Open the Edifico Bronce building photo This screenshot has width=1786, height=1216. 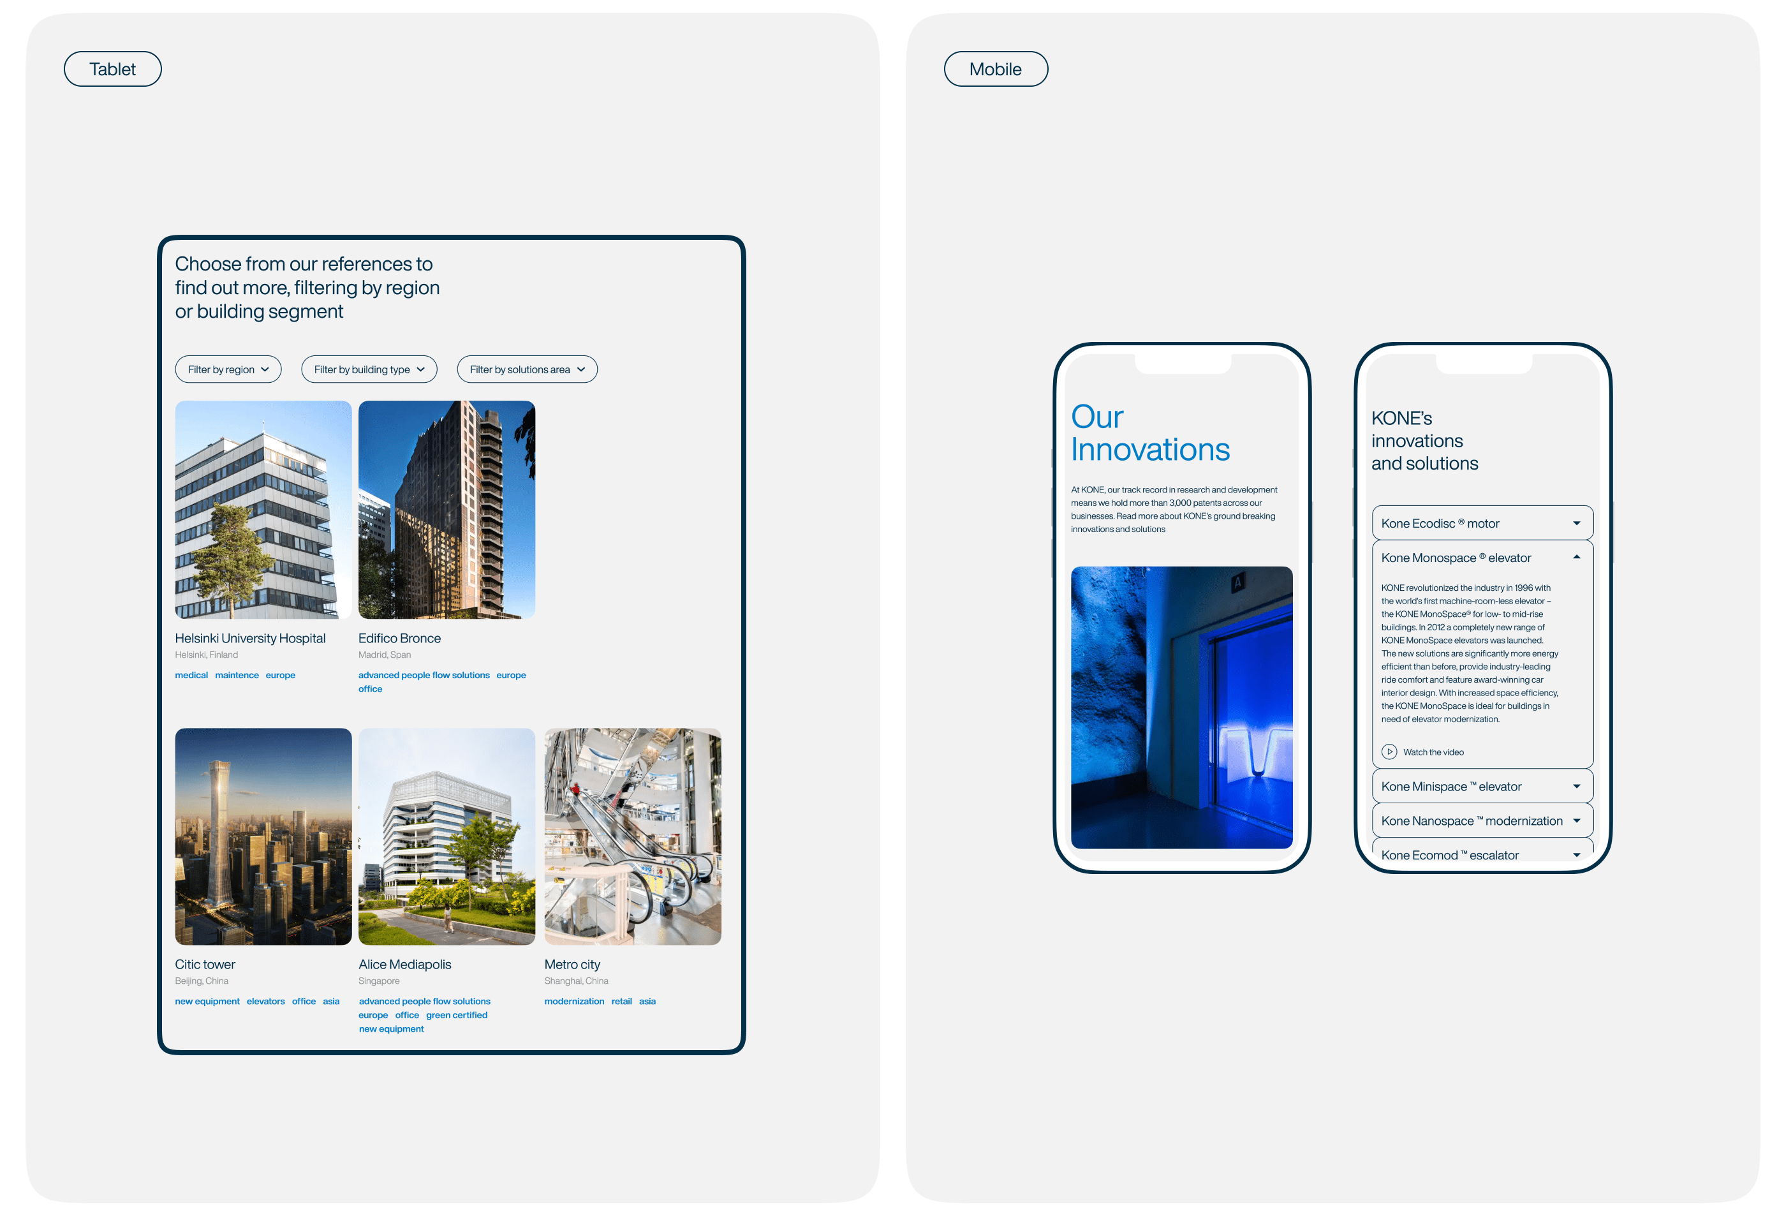[x=447, y=509]
